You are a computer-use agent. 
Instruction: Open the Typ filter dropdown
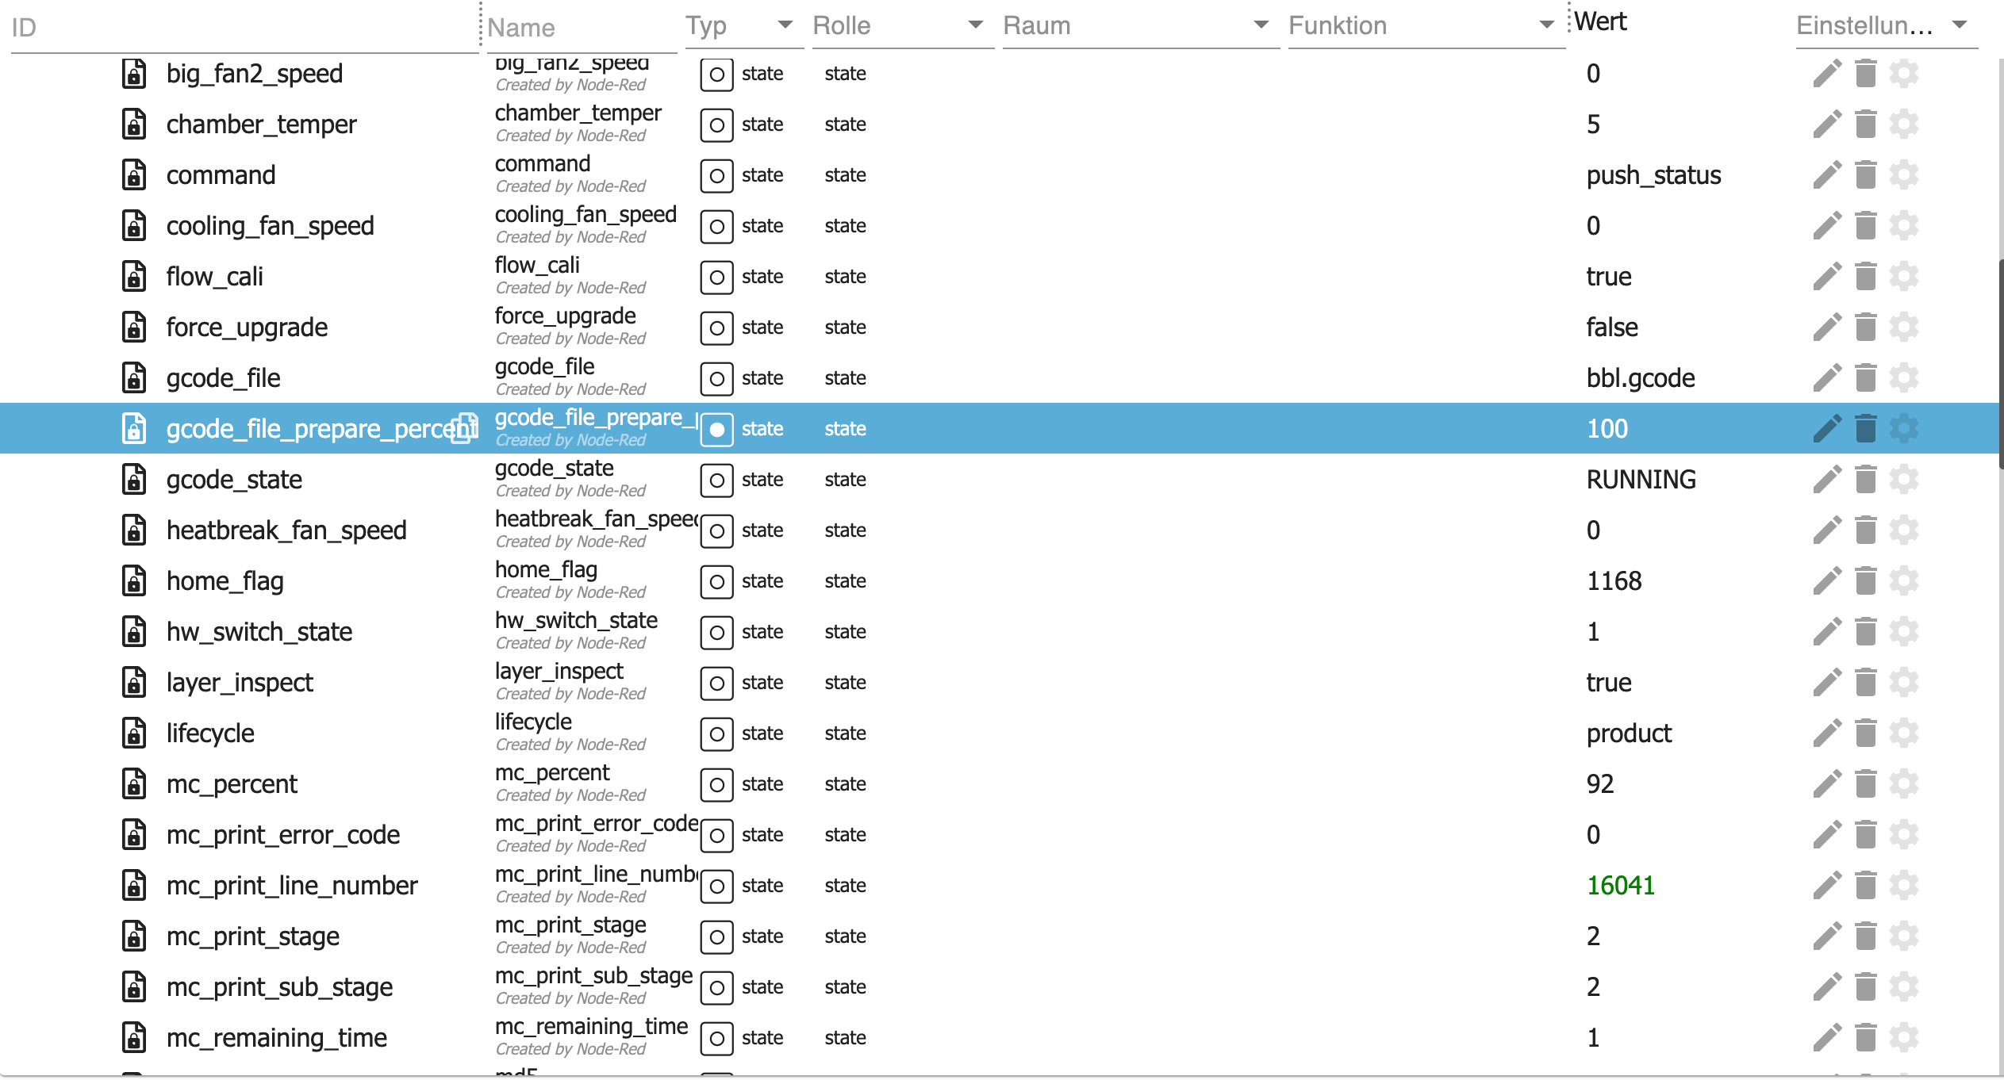point(785,25)
